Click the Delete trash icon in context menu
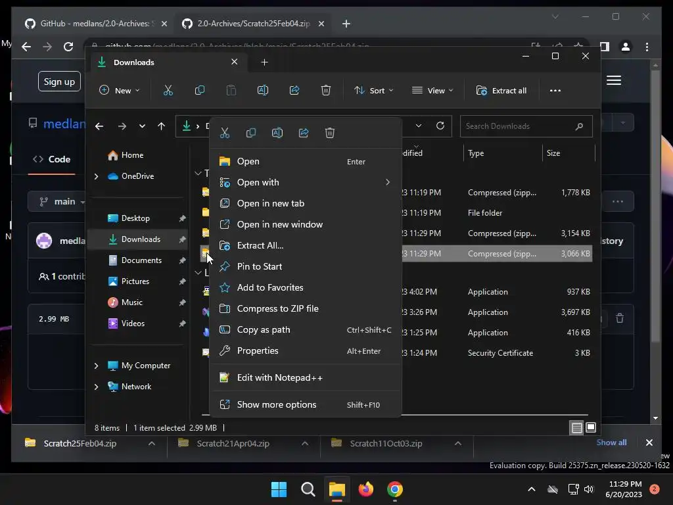 [330, 133]
